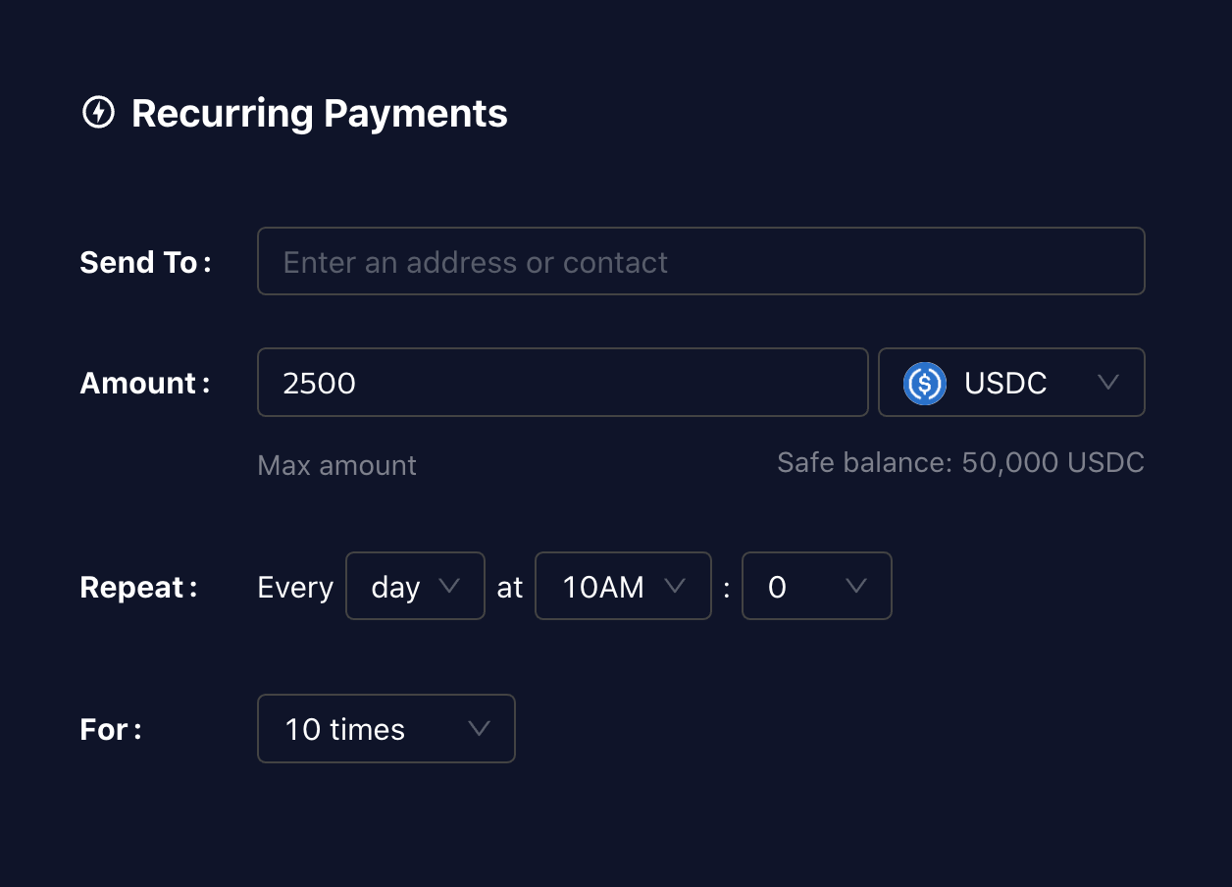
Task: Click the Repeat label
Action: (x=138, y=587)
